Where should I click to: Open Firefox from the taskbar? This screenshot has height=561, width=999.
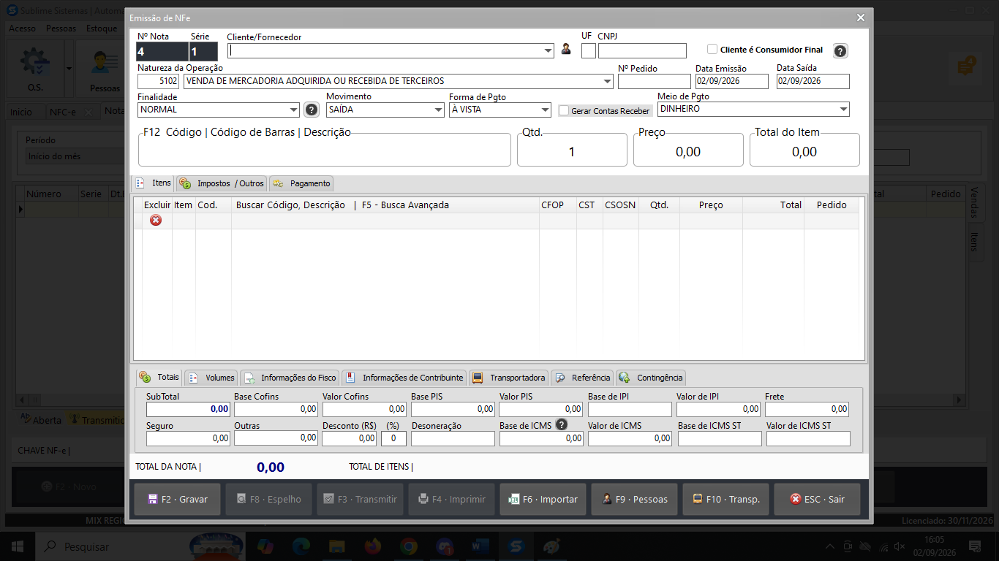tap(373, 546)
